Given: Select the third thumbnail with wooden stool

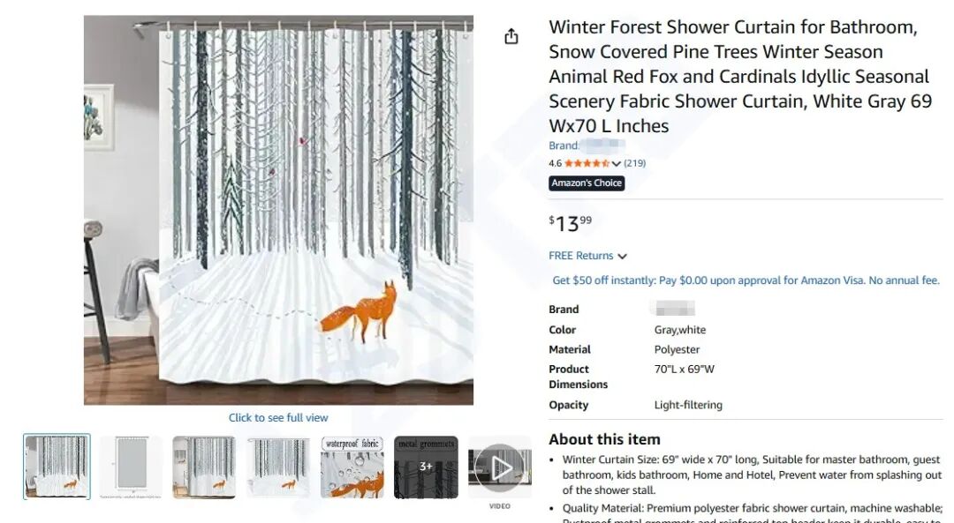Looking at the screenshot, I should click(x=204, y=467).
